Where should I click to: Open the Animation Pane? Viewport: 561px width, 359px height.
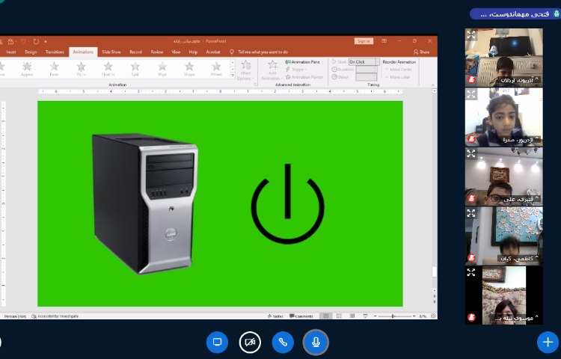point(305,61)
